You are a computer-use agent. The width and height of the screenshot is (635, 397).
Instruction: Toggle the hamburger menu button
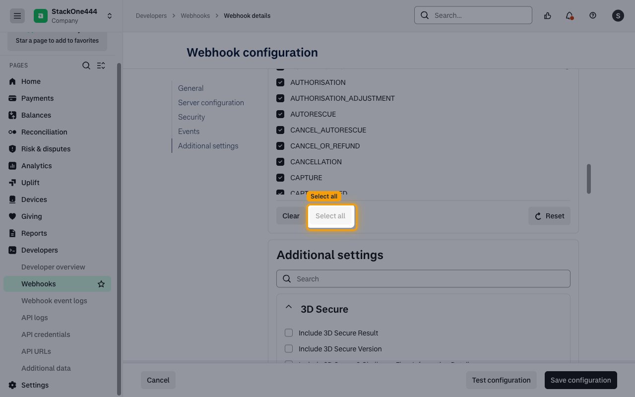point(17,16)
